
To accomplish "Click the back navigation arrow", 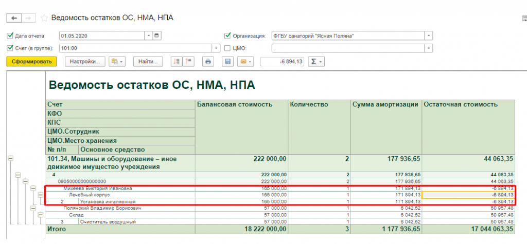I will tap(14, 18).
